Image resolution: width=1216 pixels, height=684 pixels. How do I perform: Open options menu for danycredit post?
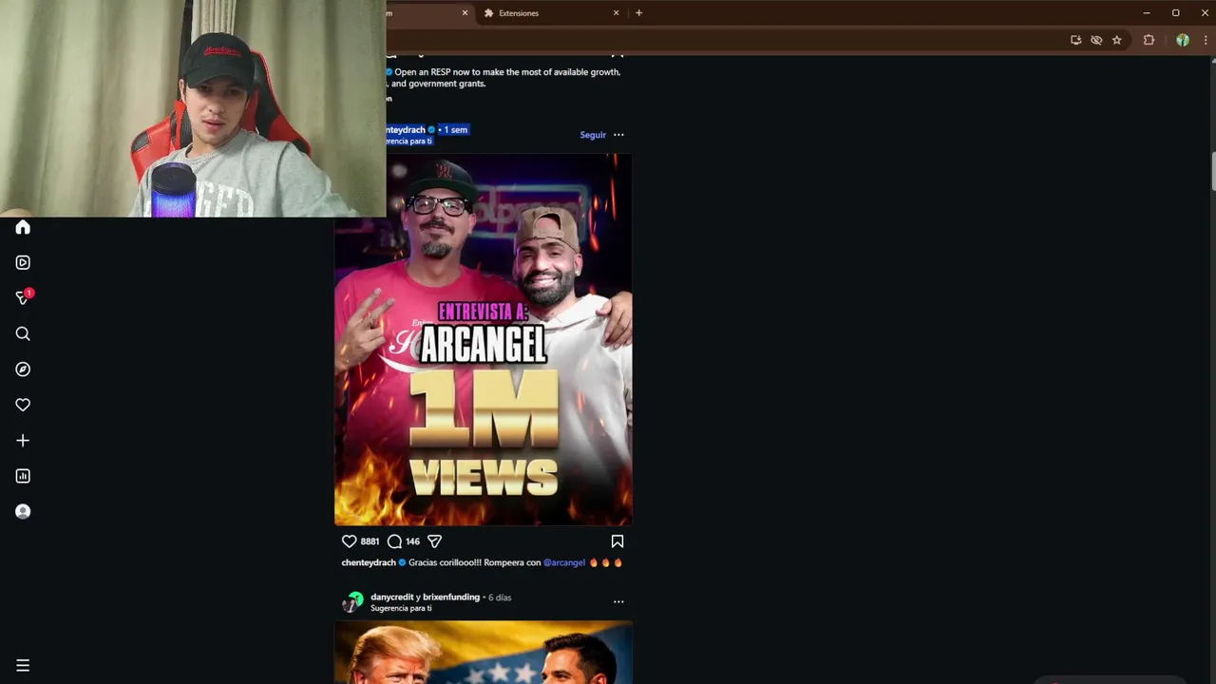(618, 601)
